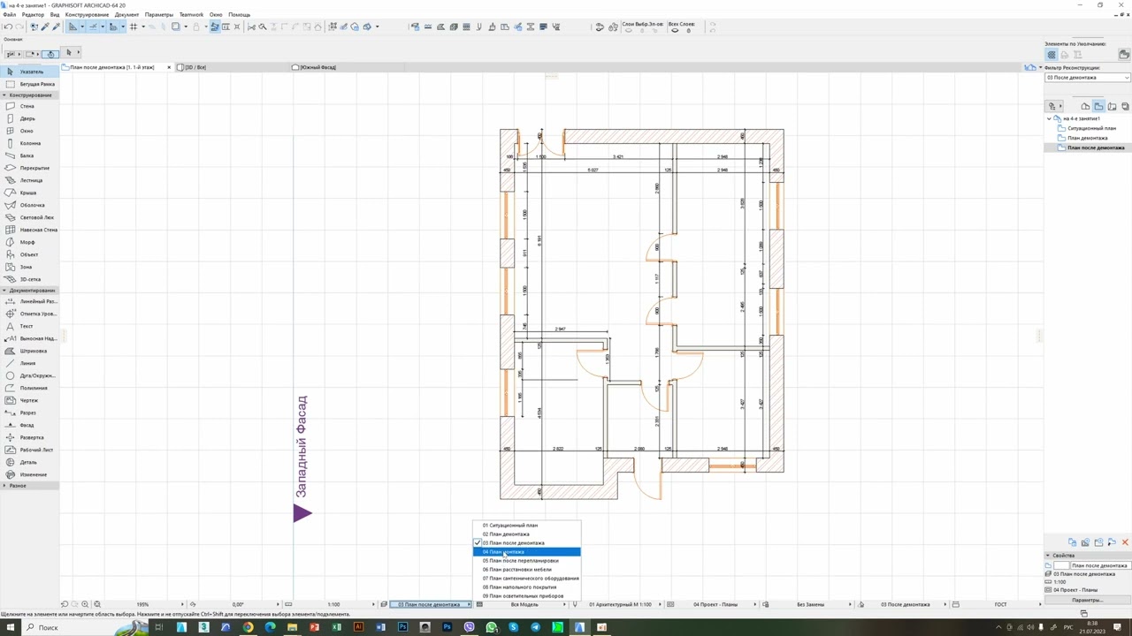This screenshot has height=636, width=1132.
Task: Select the Разрез (Section) tool
Action: [x=28, y=413]
